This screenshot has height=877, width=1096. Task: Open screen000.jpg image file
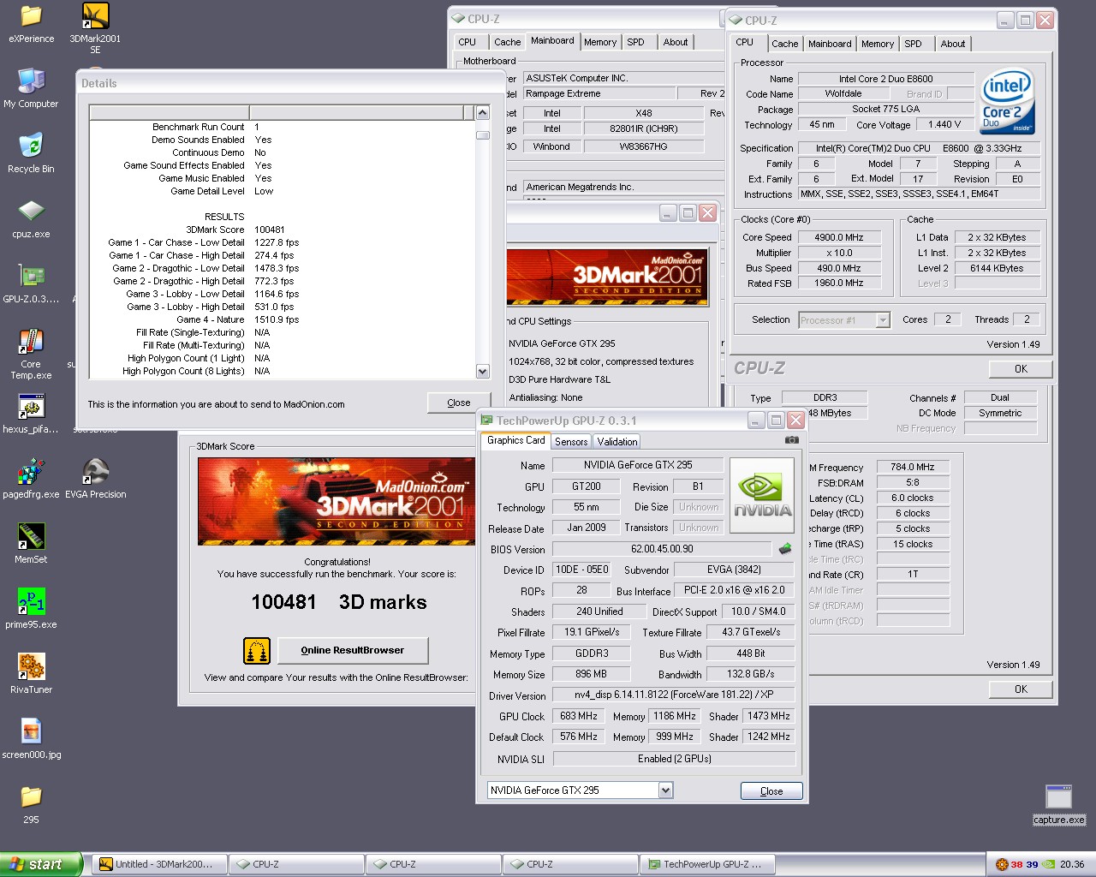[31, 739]
